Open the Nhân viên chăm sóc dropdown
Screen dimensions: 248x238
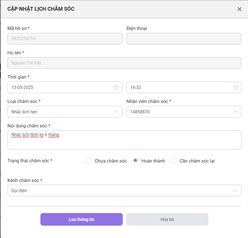pyautogui.click(x=184, y=112)
